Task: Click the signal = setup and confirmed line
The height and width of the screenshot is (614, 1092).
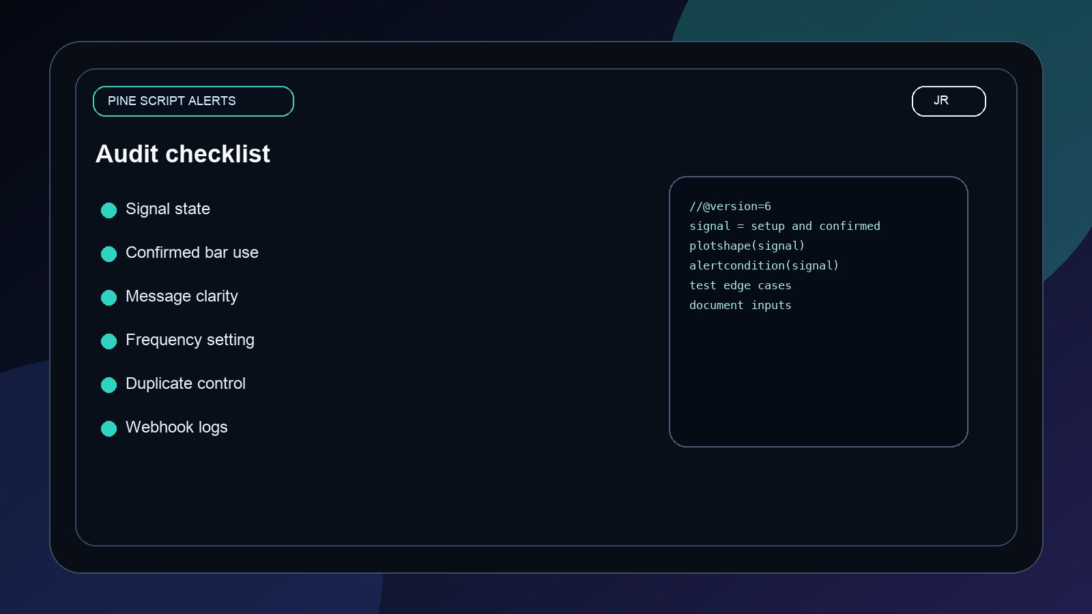Action: pyautogui.click(x=785, y=226)
